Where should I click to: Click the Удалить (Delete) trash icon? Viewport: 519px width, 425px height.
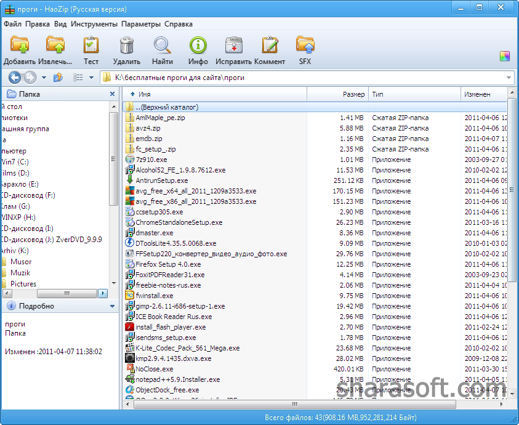click(126, 45)
